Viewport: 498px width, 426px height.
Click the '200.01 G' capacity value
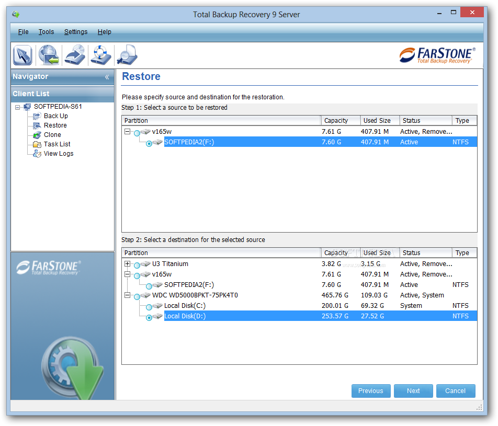(335, 306)
